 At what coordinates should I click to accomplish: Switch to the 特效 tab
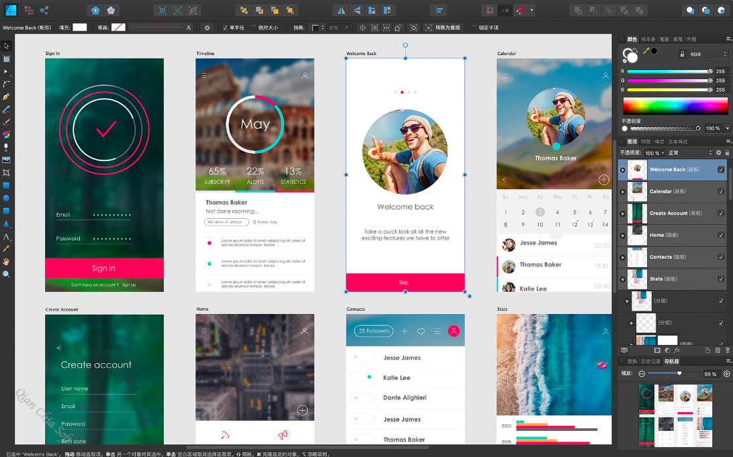(646, 142)
